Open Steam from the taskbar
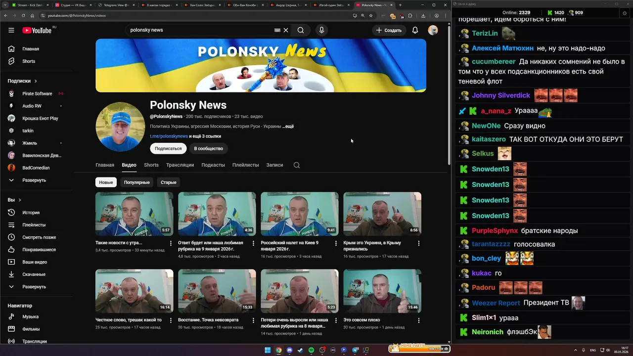The height and width of the screenshot is (356, 633). [x=300, y=350]
